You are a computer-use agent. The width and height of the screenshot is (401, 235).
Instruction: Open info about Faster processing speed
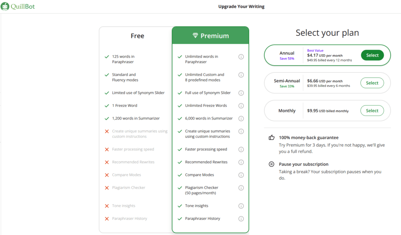242,149
